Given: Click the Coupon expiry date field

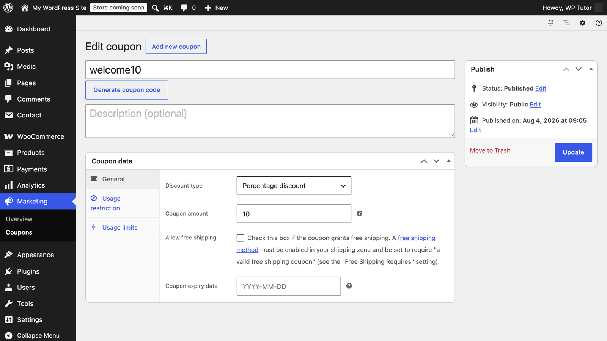Looking at the screenshot, I should coord(289,286).
